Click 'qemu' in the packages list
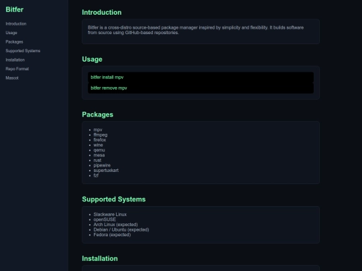 tap(99, 150)
